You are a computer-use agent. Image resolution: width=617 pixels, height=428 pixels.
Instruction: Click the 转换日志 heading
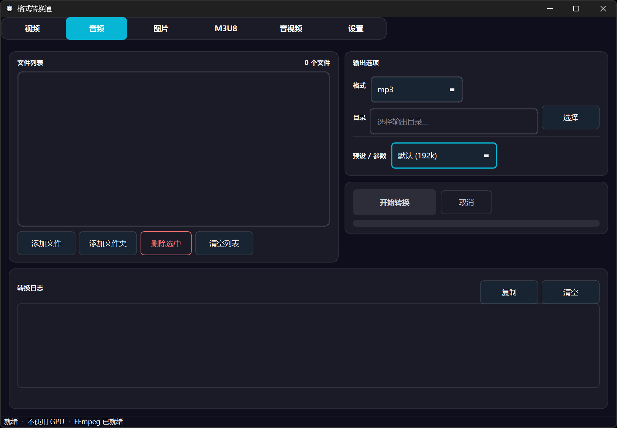click(x=30, y=288)
